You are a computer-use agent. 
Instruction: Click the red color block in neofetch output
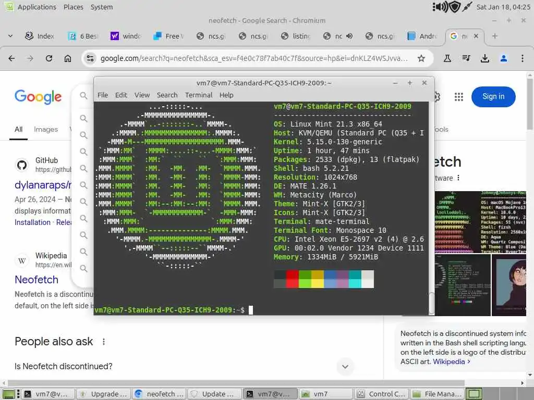click(292, 279)
